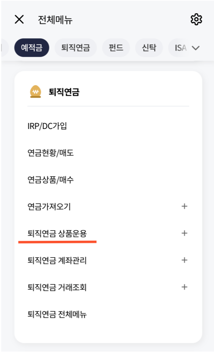Click the underlined 퇴직연금 상품운용 entry
Screen dimensions: 214x353
tap(57, 233)
